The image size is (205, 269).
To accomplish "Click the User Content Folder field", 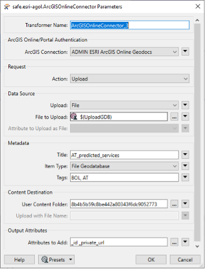I will pos(119,204).
